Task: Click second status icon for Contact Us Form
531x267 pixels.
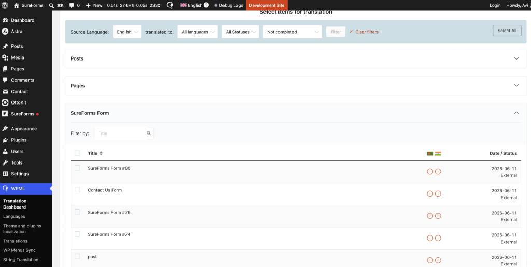Action: [x=438, y=194]
